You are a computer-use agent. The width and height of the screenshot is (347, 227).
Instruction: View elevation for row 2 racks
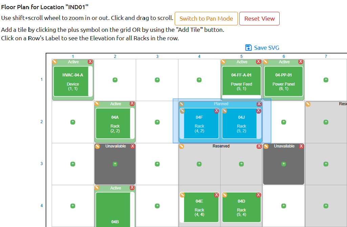coord(42,122)
